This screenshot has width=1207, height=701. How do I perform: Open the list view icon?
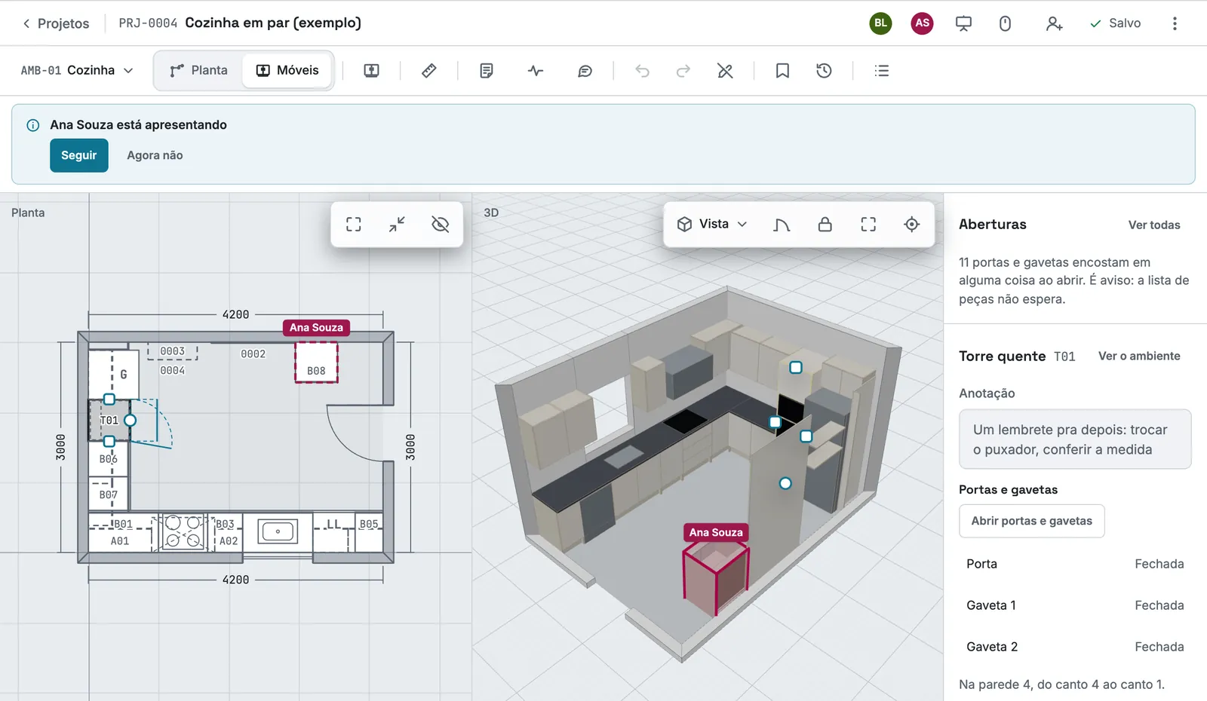click(881, 71)
